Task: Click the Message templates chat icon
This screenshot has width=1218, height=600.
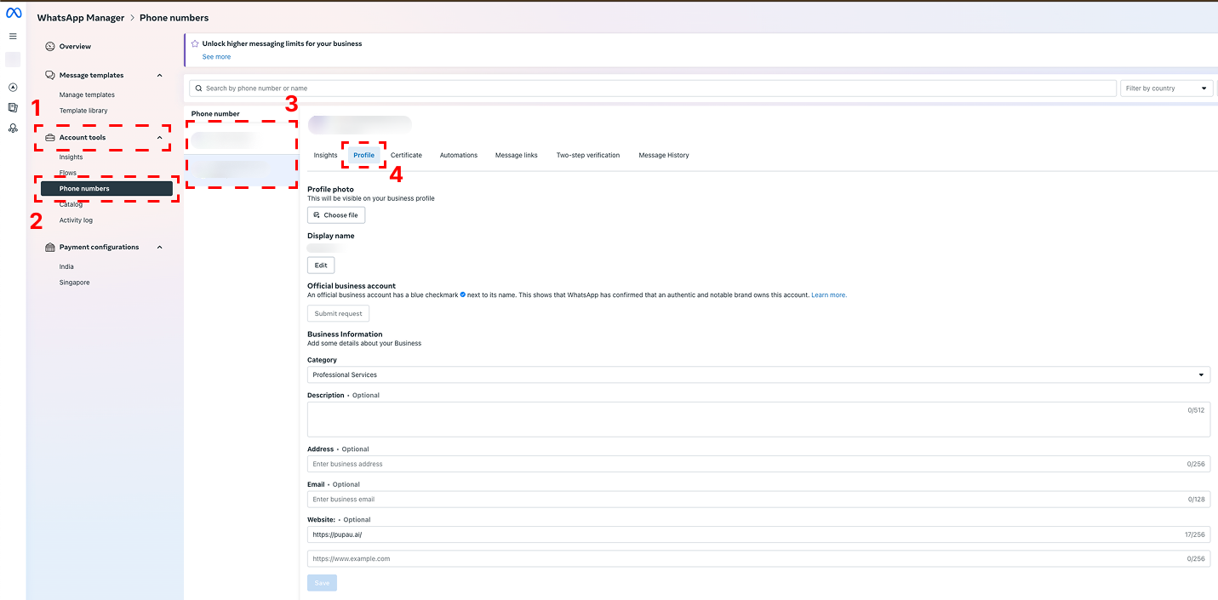Action: pyautogui.click(x=50, y=76)
